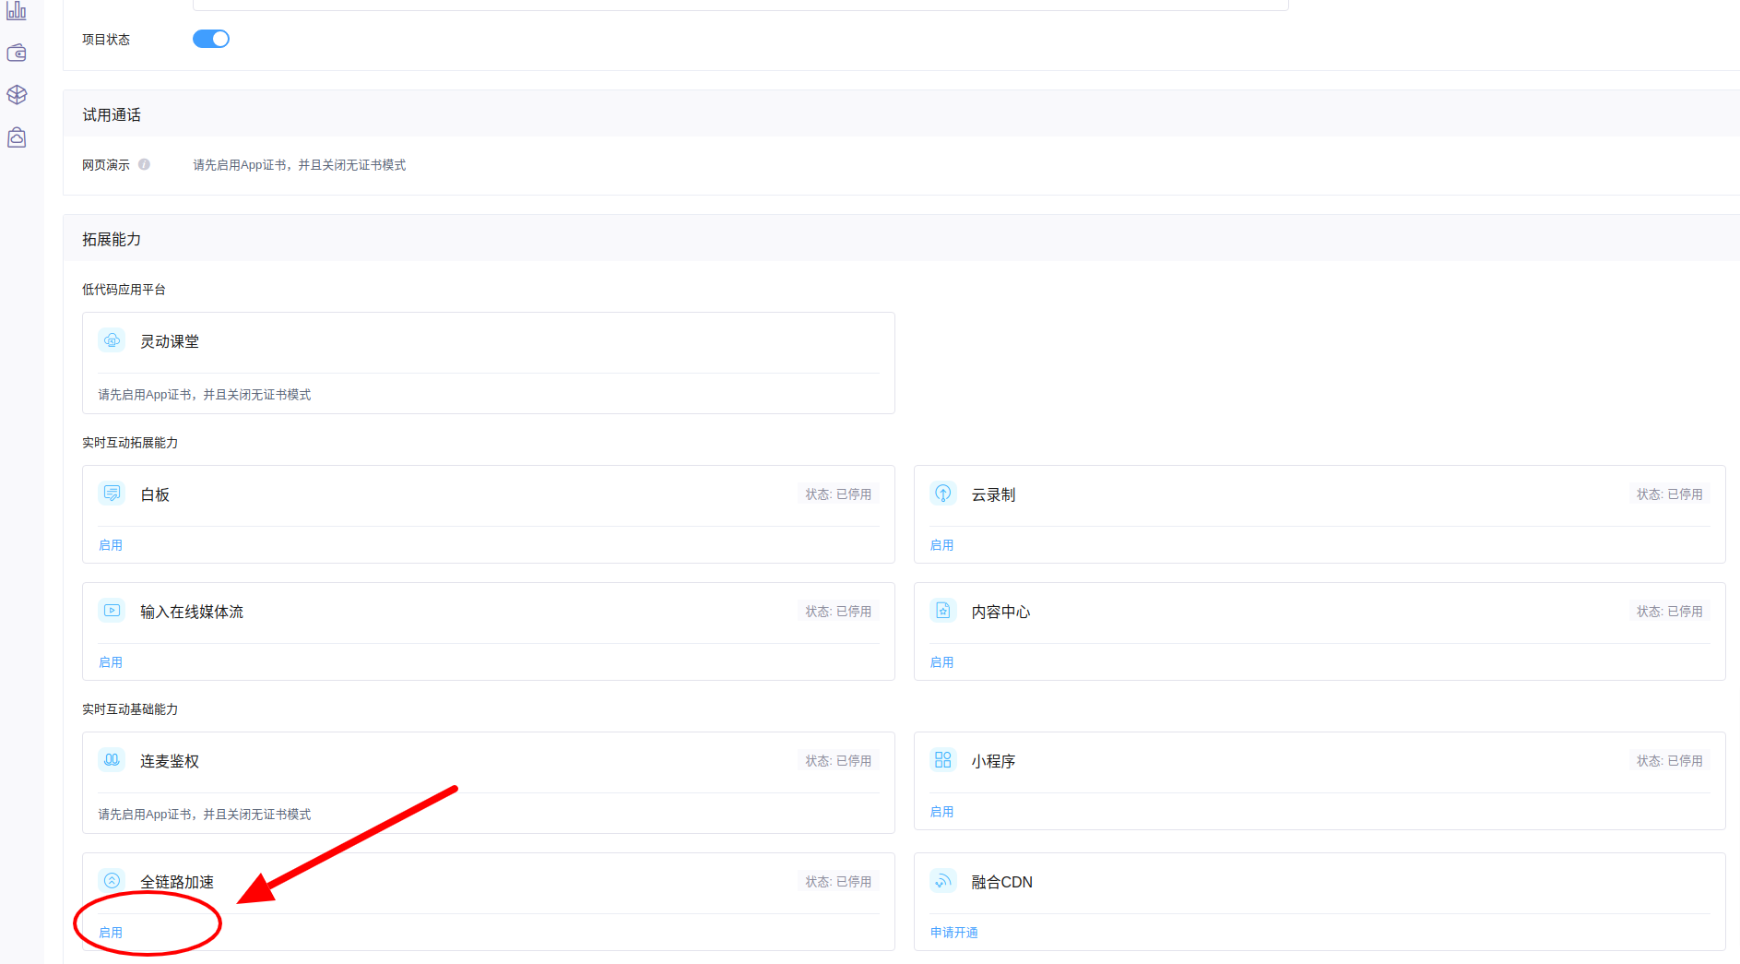This screenshot has width=1740, height=964.
Task: Enable 内容中心 via 启用 link
Action: click(x=941, y=662)
